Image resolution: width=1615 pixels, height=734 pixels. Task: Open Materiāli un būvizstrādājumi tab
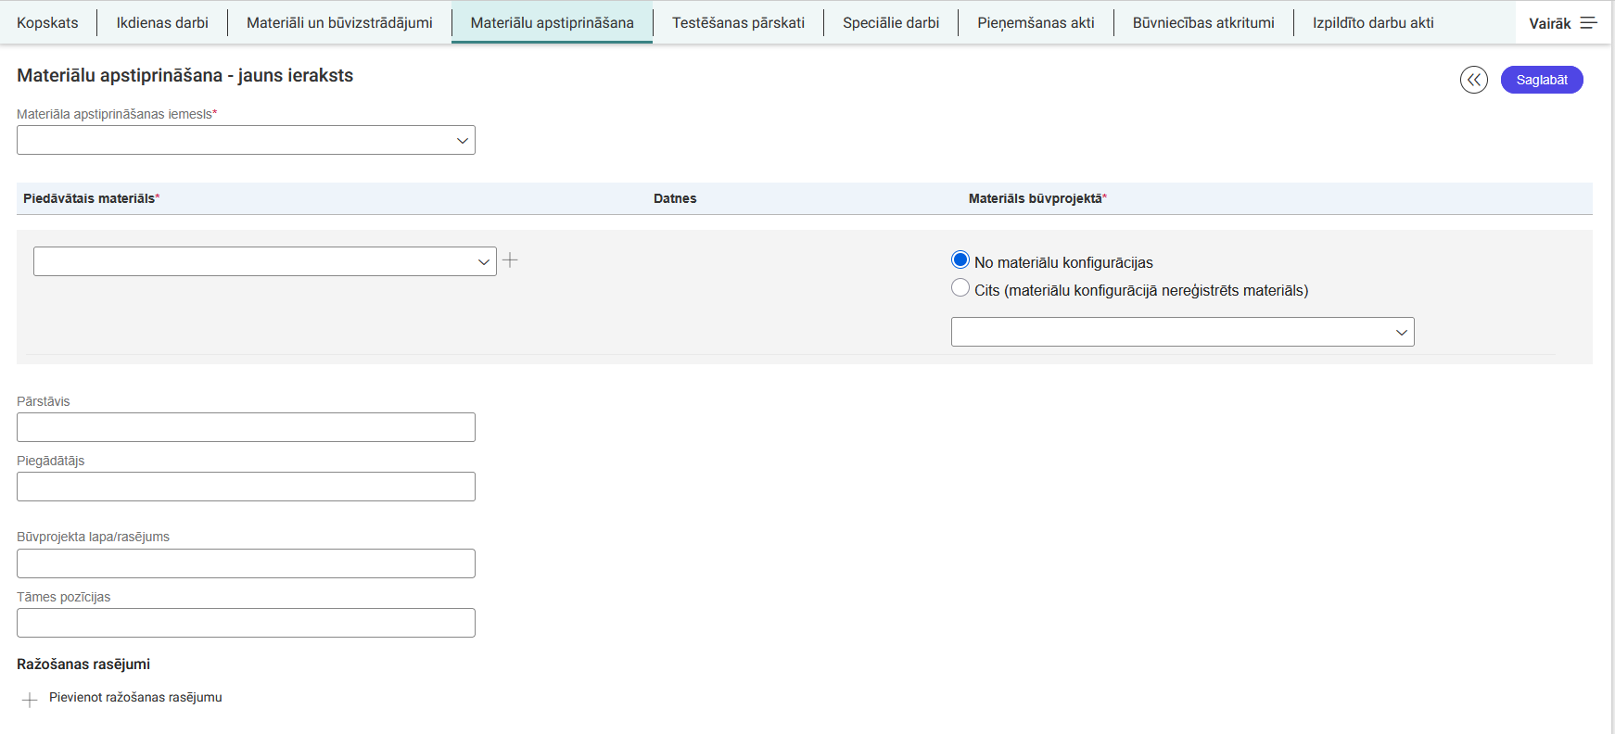pos(339,22)
